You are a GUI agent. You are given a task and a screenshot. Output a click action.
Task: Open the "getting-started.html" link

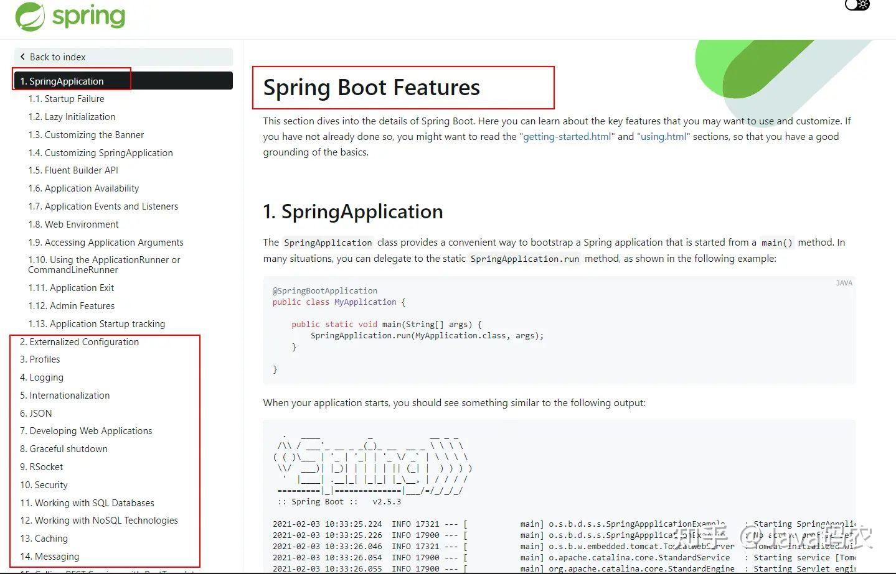566,136
